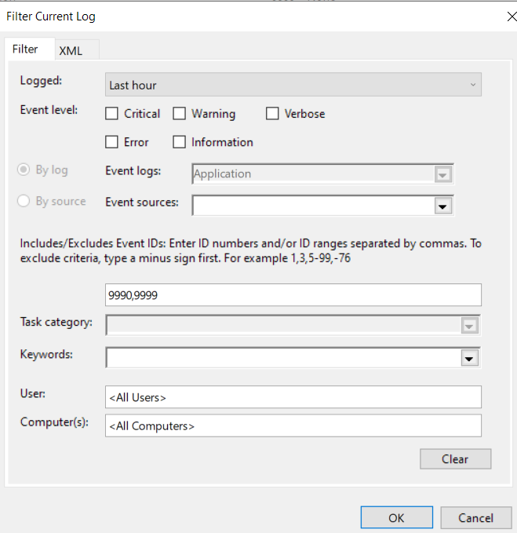Expand the Event logs Application dropdown arrow
Screen dimensions: 517x533
click(x=443, y=174)
